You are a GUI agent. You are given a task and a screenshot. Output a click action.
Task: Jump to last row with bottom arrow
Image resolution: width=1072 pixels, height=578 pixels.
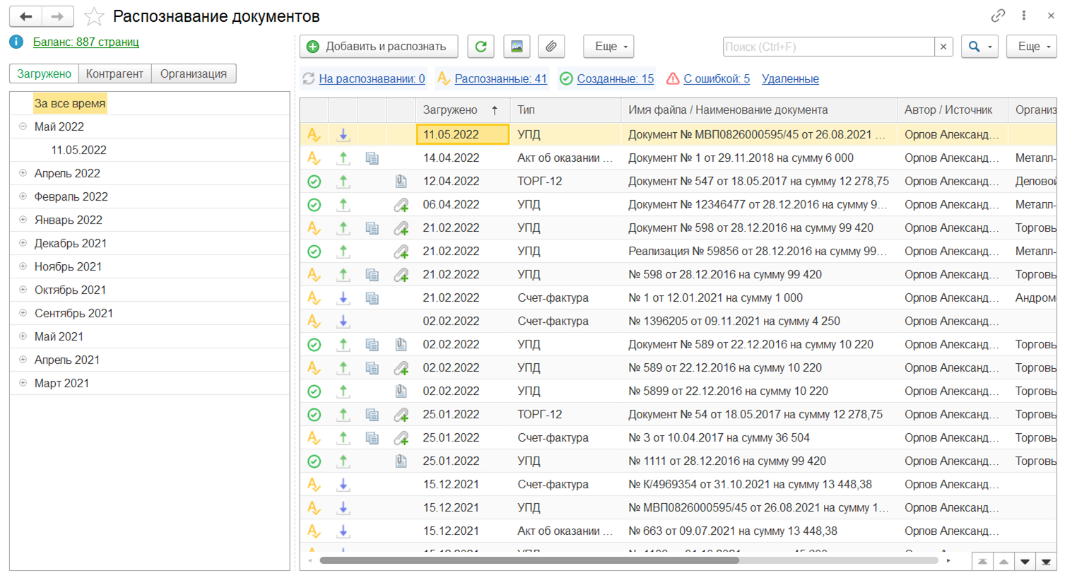click(x=1046, y=562)
